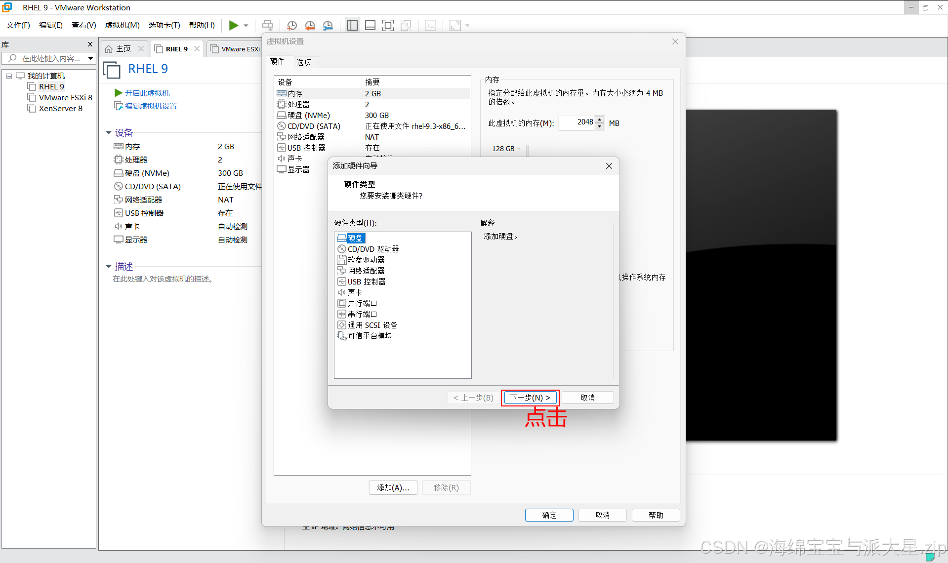The height and width of the screenshot is (563, 948).
Task: Select 并行端口 hardware type
Action: click(x=357, y=303)
